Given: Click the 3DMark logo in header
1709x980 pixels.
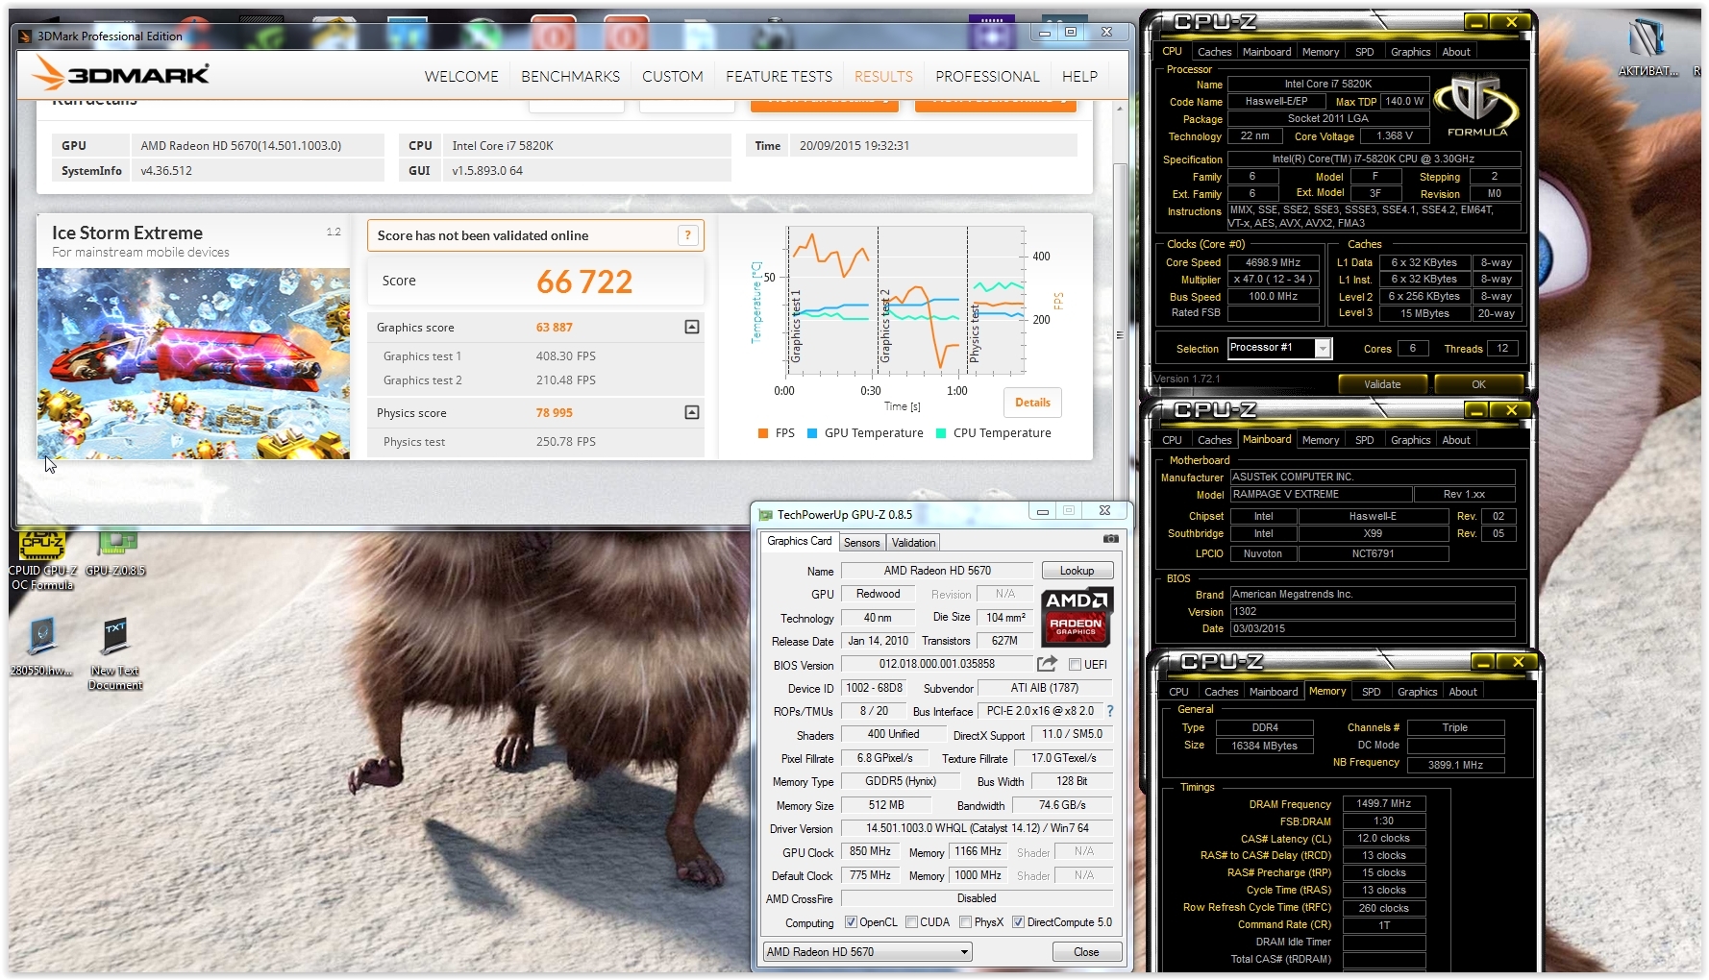Looking at the screenshot, I should click(121, 74).
